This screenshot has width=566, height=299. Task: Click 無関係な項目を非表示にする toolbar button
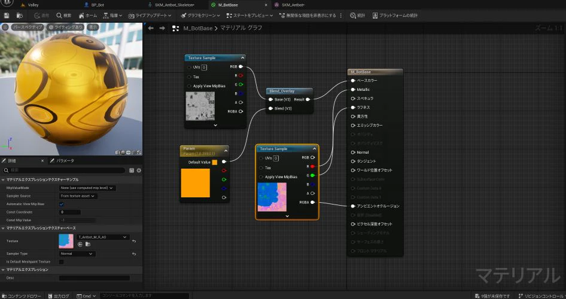308,16
